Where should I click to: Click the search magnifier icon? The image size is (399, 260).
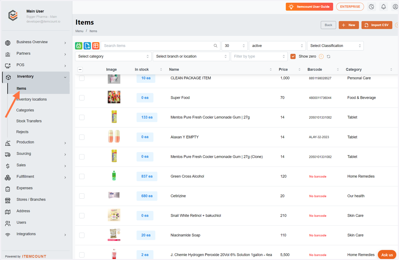coord(215,46)
